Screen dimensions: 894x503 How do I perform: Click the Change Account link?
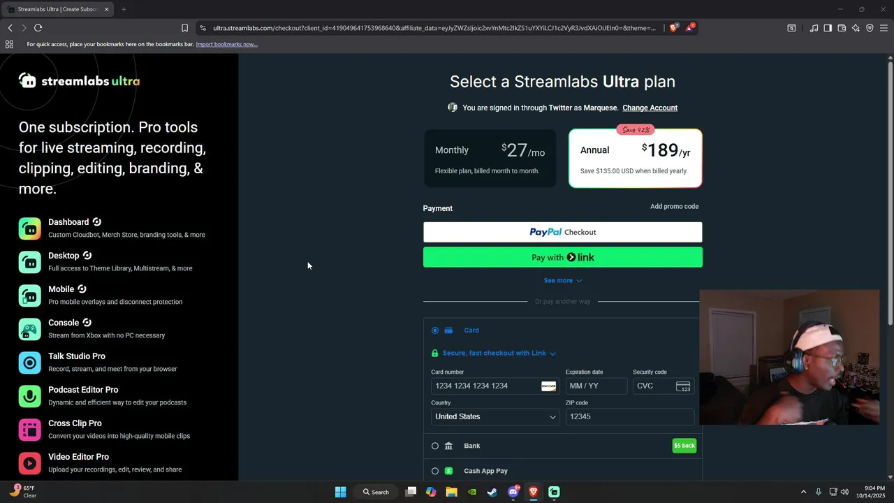coord(650,108)
